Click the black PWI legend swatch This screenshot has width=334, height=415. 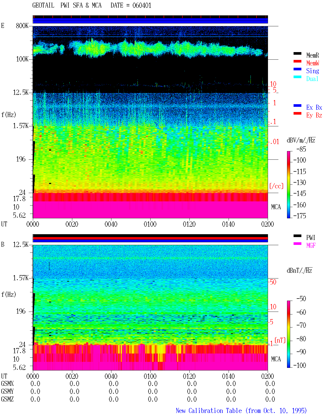tap(297, 236)
